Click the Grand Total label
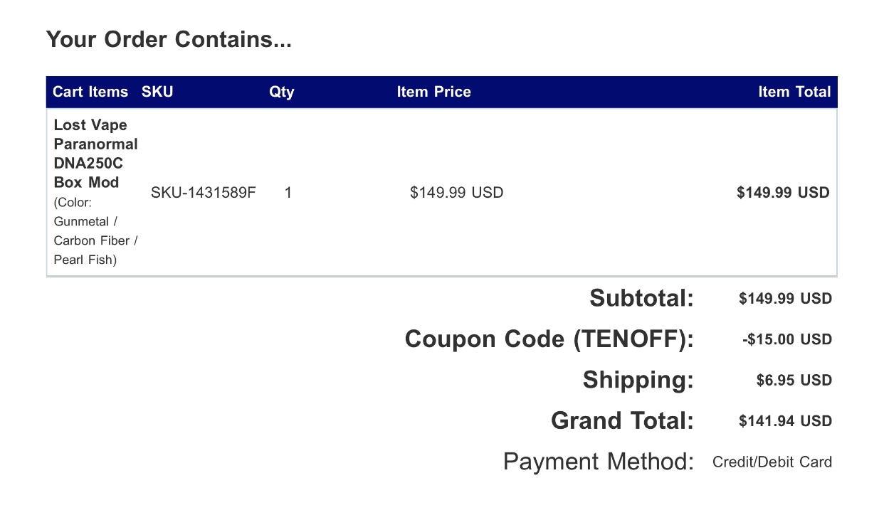 pyautogui.click(x=622, y=420)
